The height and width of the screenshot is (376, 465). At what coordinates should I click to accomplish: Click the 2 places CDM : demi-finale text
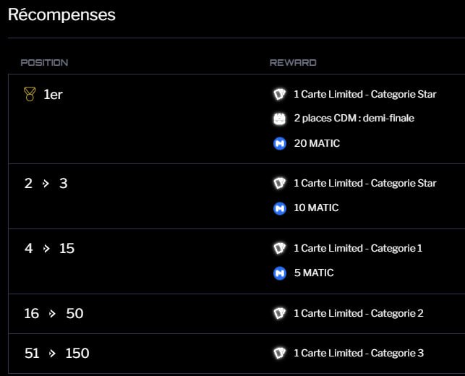coord(354,119)
